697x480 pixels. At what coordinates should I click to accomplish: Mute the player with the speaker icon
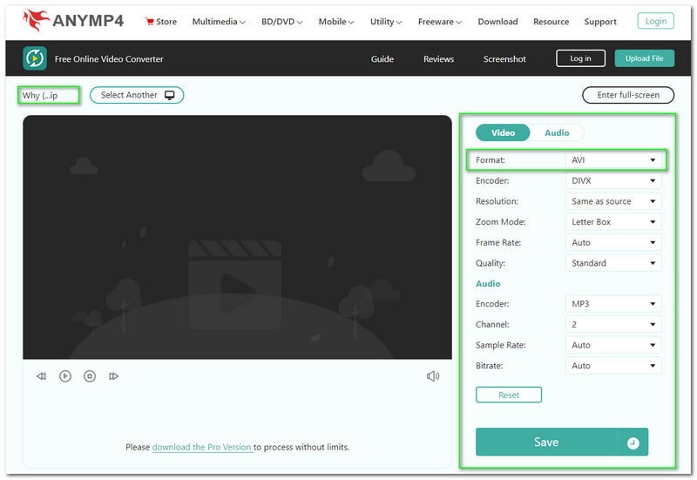[433, 376]
